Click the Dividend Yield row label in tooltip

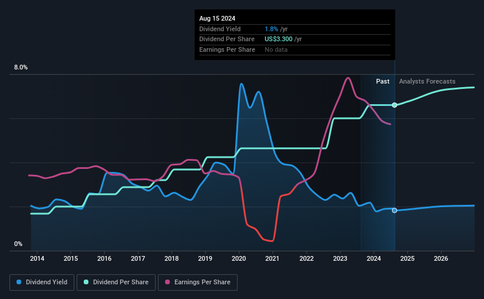[x=220, y=29]
